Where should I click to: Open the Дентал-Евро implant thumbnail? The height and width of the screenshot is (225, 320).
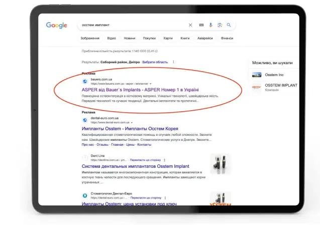(221, 198)
